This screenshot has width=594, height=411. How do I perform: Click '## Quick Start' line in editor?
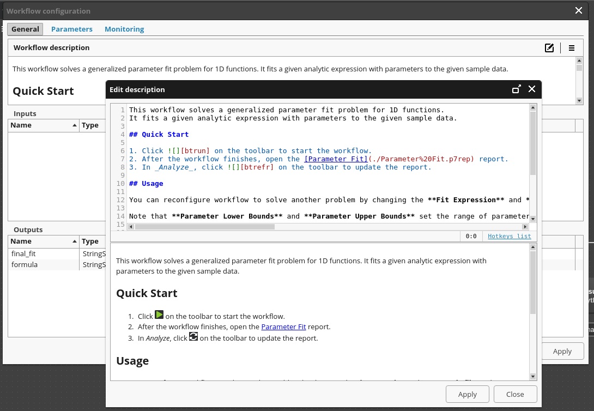[x=159, y=135]
